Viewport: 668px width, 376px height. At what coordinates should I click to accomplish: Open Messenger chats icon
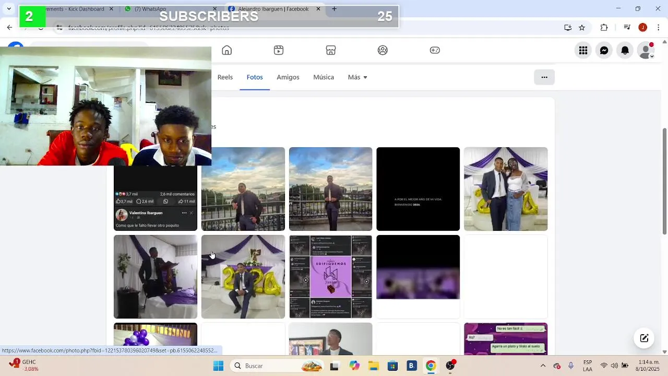click(604, 50)
